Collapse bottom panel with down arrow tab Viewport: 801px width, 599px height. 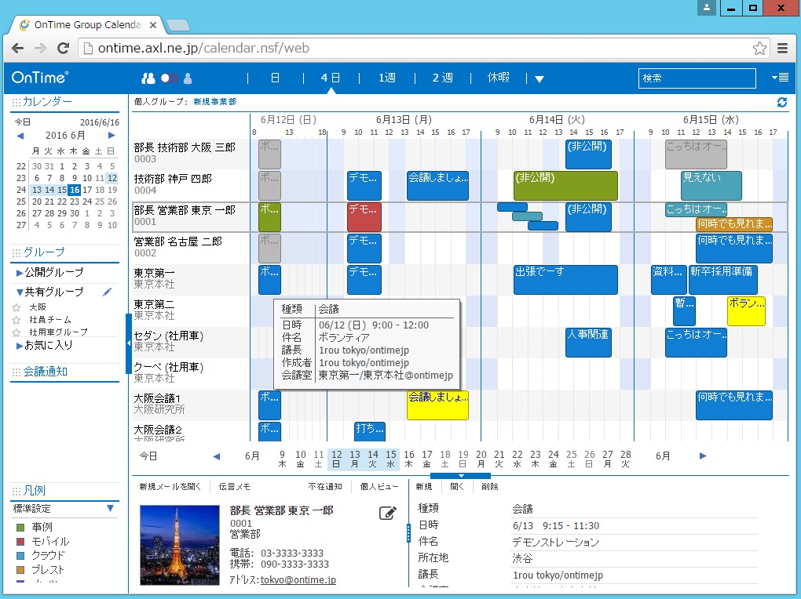tap(461, 476)
